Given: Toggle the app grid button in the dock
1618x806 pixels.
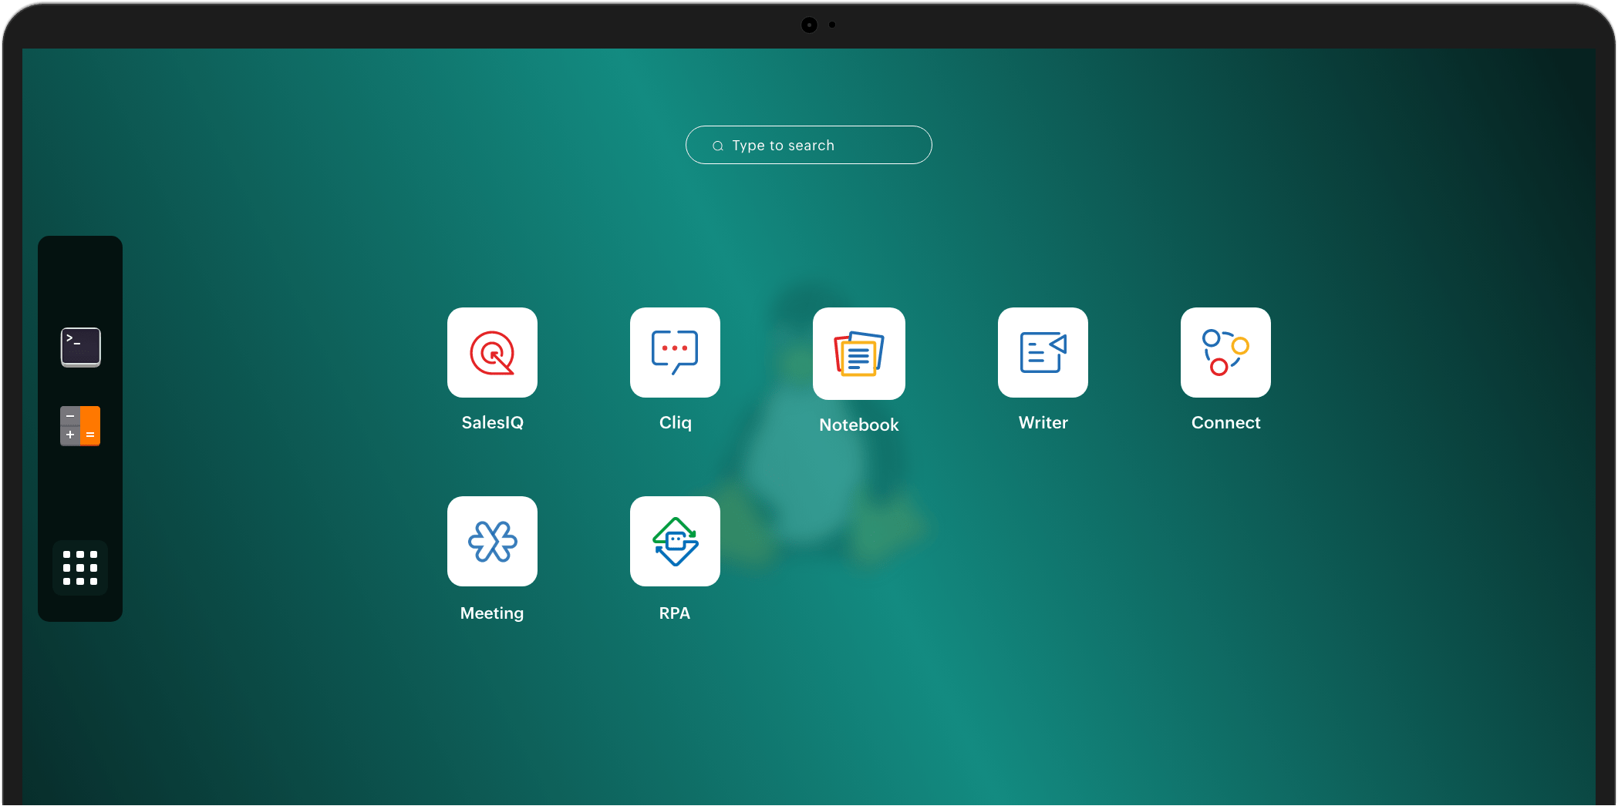Looking at the screenshot, I should pos(80,568).
